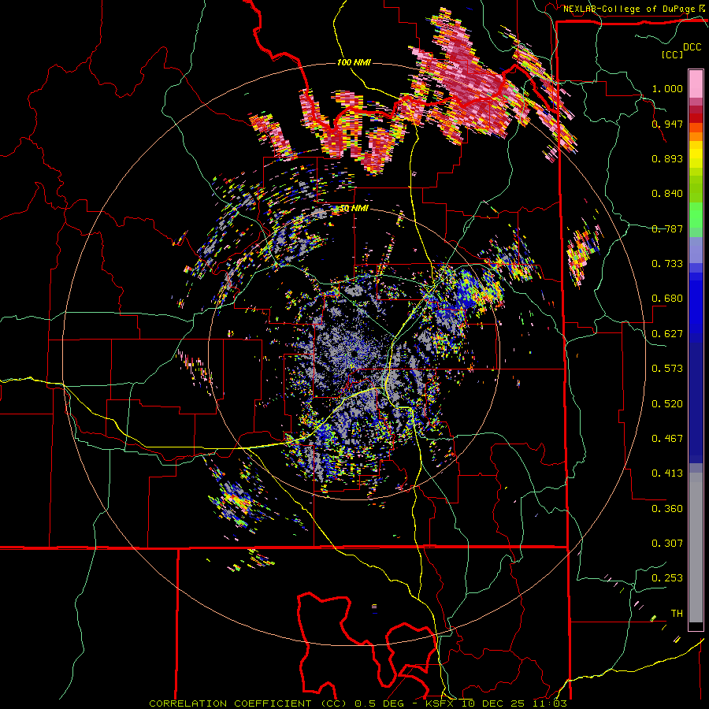Pick the orange color band near 0.947
Image resolution: width=709 pixels, height=709 pixels.
[x=696, y=132]
